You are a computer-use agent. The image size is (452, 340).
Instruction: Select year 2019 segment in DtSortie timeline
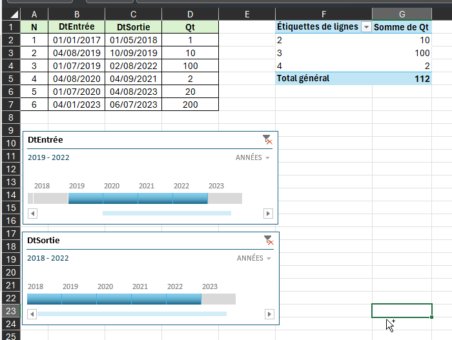click(79, 299)
